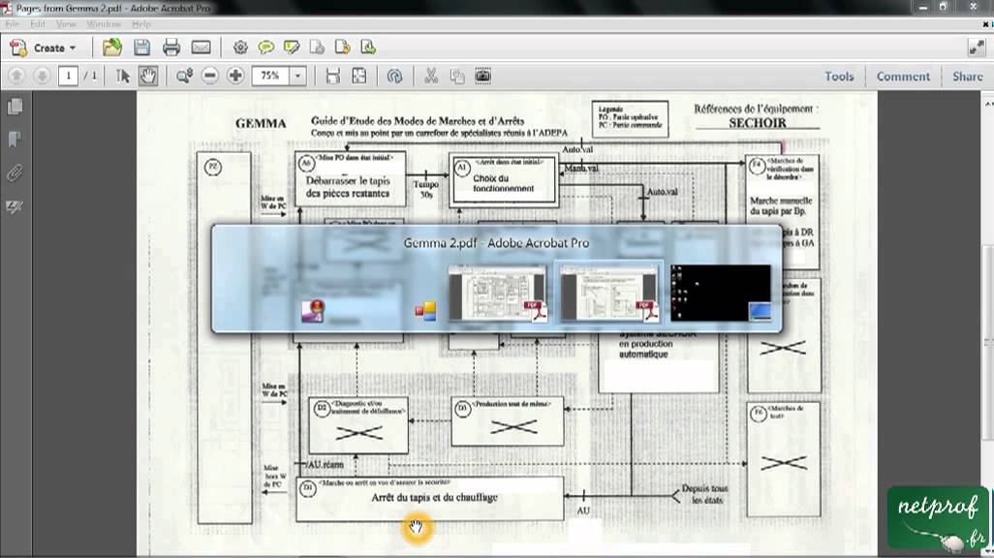Zoom out with the minus button
This screenshot has width=994, height=558.
click(210, 77)
